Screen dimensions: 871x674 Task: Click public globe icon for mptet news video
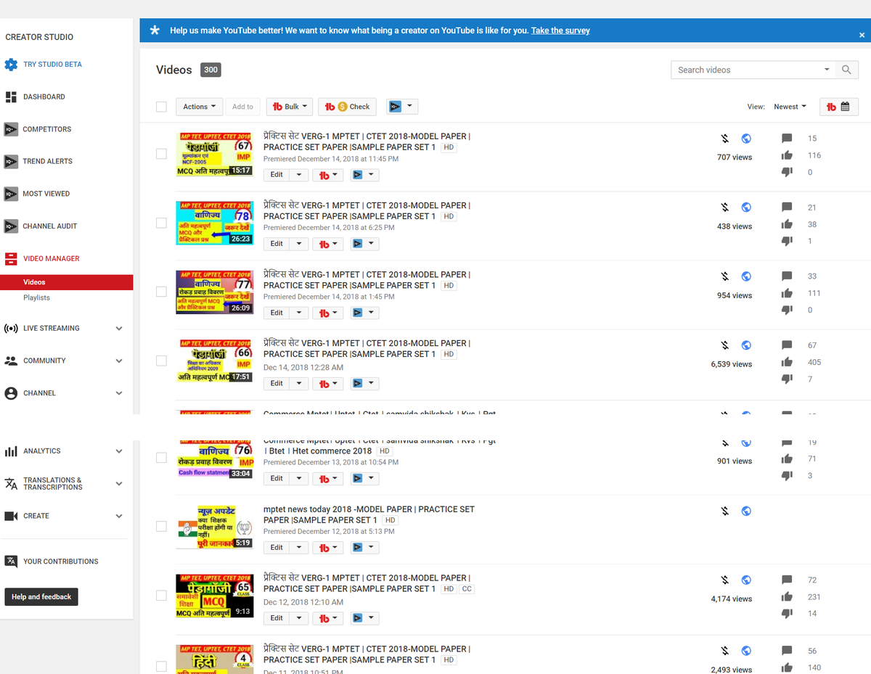746,511
